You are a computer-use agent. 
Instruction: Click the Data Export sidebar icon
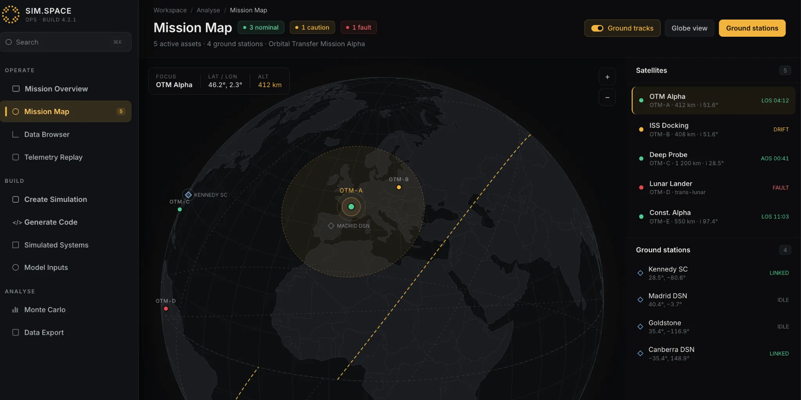click(16, 332)
